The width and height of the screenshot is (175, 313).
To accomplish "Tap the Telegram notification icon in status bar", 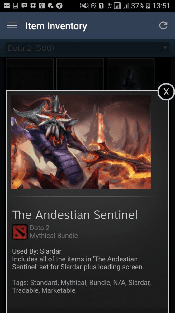I will click(x=59, y=6).
